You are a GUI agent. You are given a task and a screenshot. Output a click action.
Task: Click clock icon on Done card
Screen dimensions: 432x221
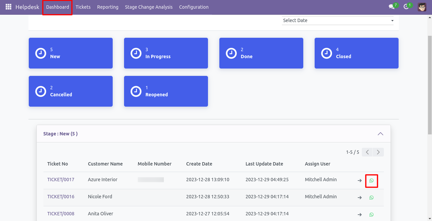tap(231, 53)
